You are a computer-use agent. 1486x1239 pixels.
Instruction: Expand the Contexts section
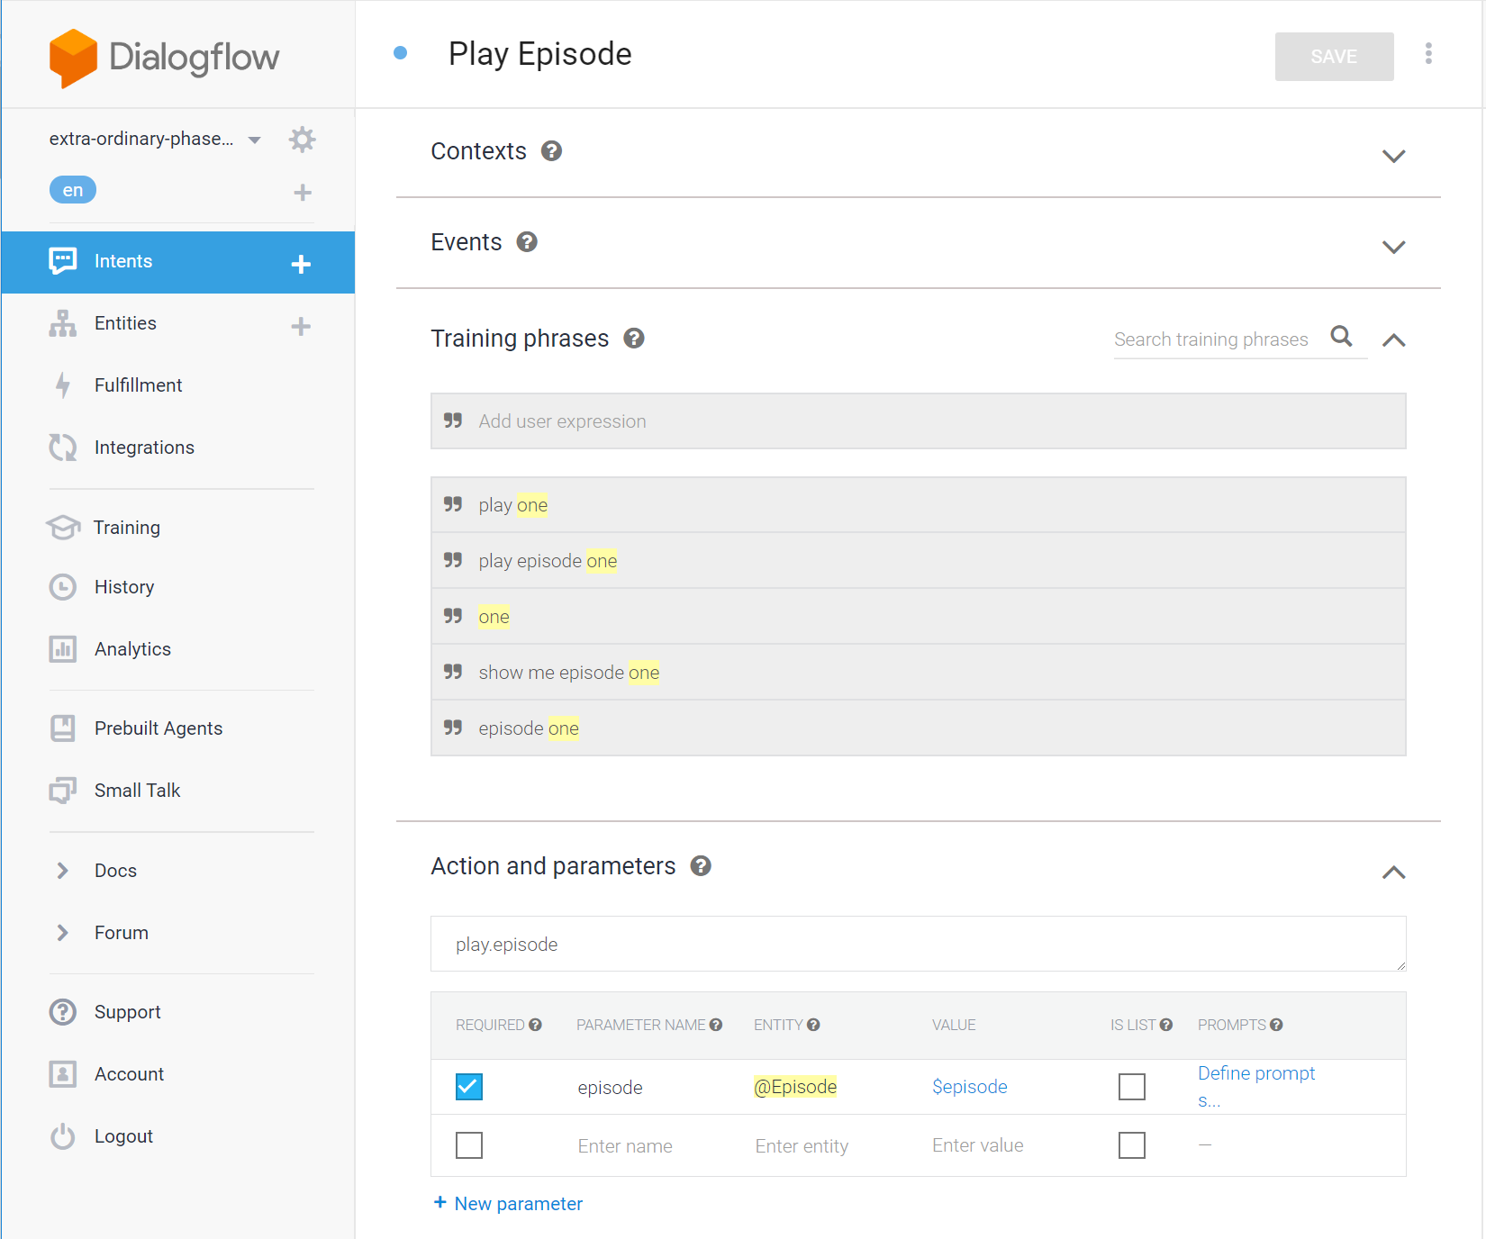coord(1393,156)
